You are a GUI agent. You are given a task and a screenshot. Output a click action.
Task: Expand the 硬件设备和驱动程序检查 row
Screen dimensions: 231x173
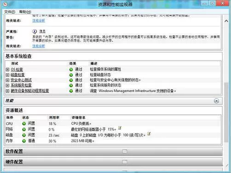[x=7, y=91]
